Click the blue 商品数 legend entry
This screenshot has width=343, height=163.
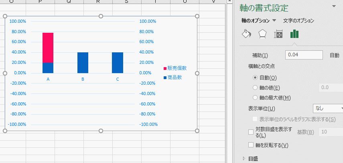[175, 77]
